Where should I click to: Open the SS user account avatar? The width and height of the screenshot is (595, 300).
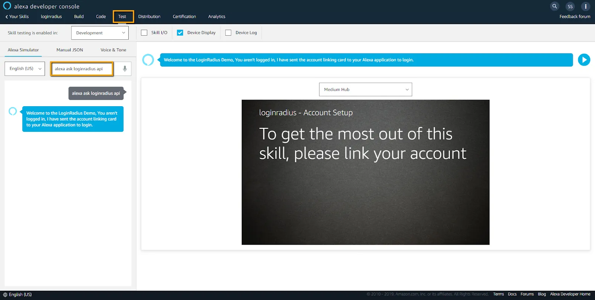570,6
